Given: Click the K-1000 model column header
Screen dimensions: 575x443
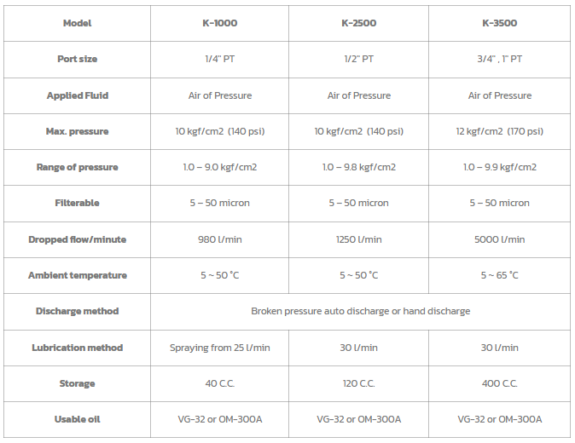Looking at the screenshot, I should [219, 23].
